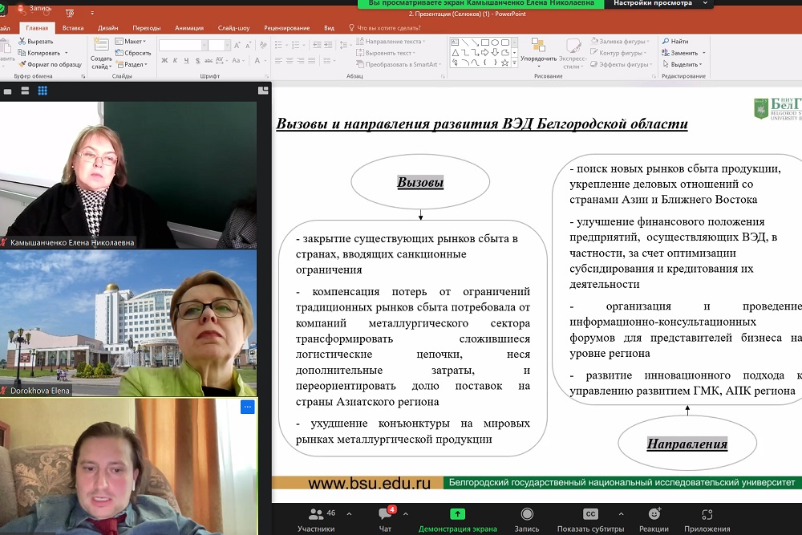This screenshot has width=802, height=535.
Task: Open the Чат chat panel
Action: tap(385, 518)
